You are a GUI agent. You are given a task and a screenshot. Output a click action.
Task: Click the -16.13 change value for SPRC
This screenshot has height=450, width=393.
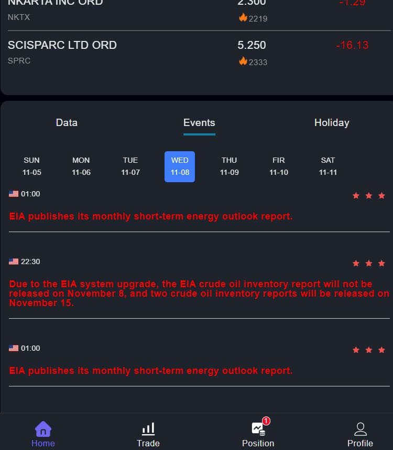(x=352, y=45)
